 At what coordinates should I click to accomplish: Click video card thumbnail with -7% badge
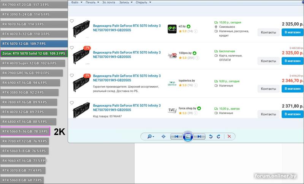[81, 56]
